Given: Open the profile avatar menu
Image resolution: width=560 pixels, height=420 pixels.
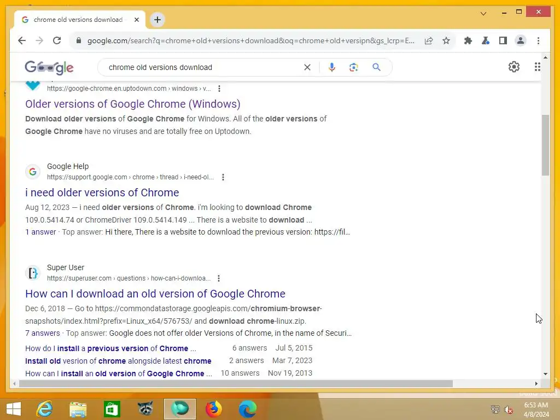Looking at the screenshot, I should tap(521, 40).
